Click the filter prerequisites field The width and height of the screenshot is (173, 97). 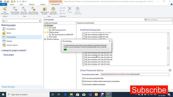(x=158, y=20)
